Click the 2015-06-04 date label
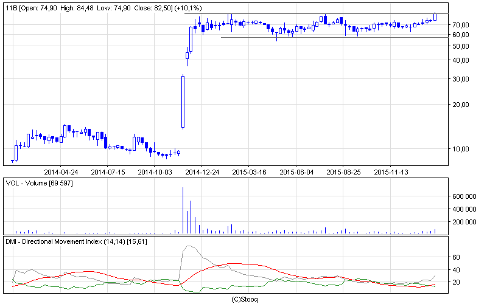Image resolution: width=487 pixels, height=304 pixels. tap(296, 172)
